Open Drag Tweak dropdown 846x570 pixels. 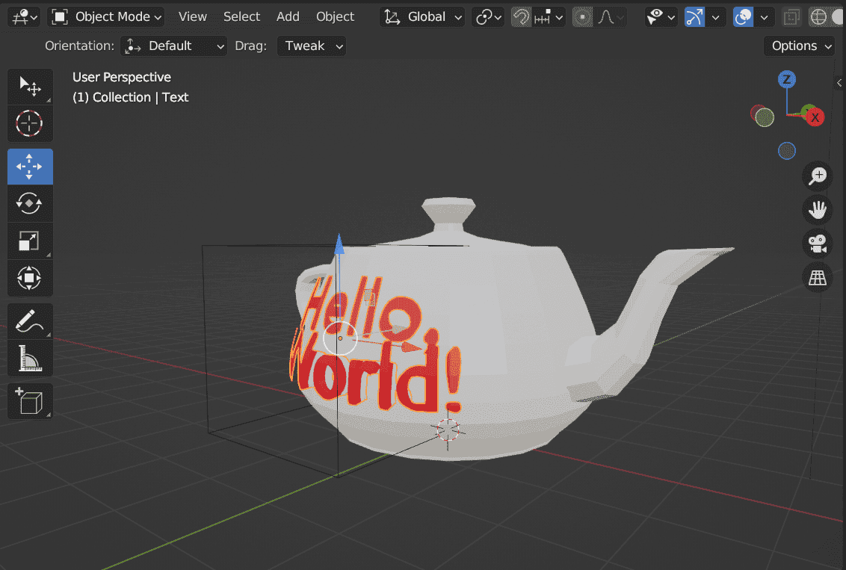tap(312, 46)
